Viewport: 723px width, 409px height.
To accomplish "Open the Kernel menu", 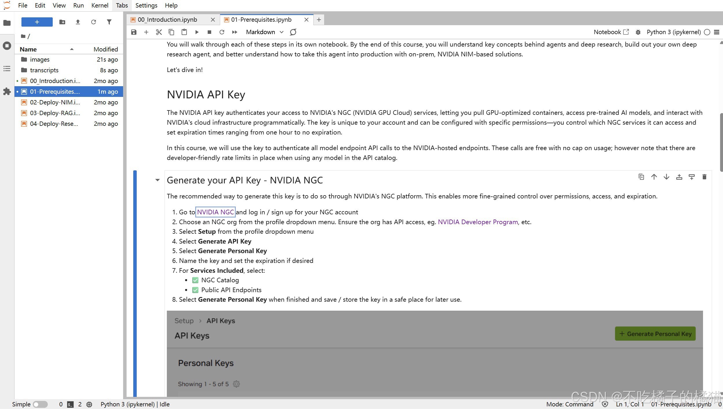I will [x=99, y=5].
